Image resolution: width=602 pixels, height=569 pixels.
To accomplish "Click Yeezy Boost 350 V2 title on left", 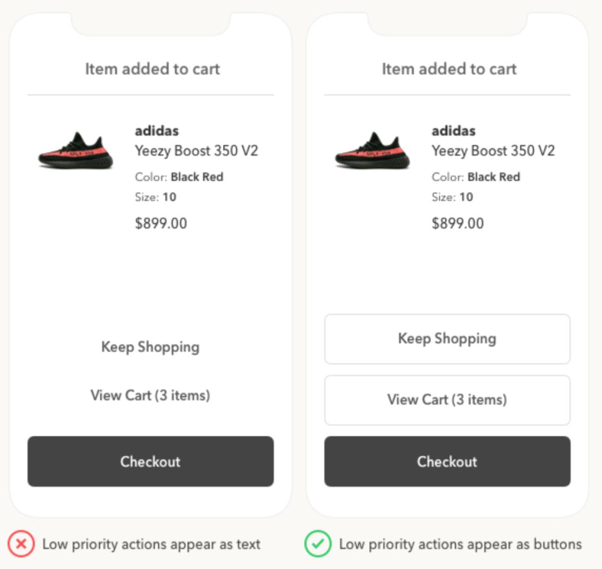I will tap(196, 151).
